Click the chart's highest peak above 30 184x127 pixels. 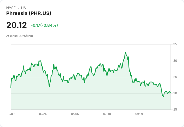click(126, 52)
